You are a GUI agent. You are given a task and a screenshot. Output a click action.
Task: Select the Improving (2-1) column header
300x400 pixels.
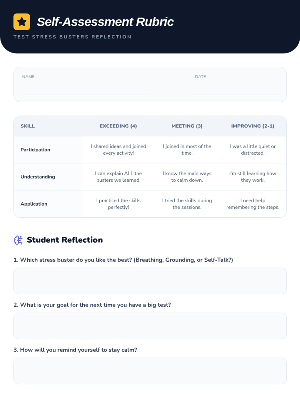click(253, 126)
